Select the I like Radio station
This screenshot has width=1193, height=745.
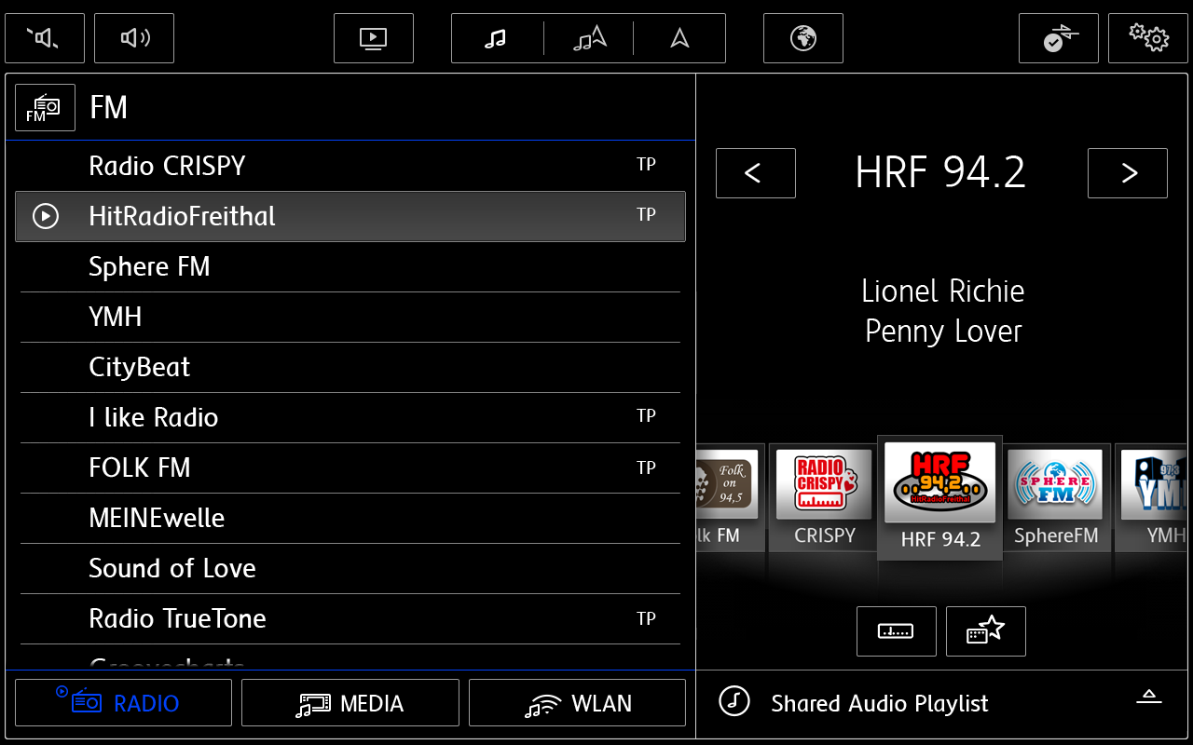(350, 417)
